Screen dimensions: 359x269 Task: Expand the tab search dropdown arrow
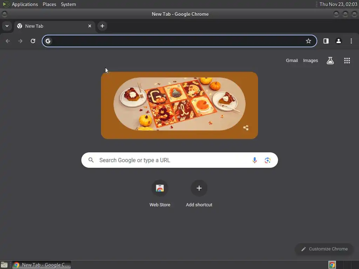(x=7, y=26)
